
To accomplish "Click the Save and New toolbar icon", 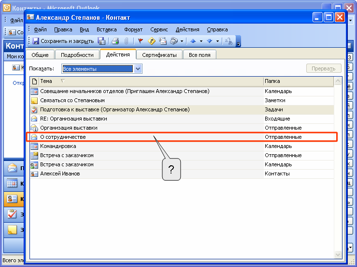I will [101, 41].
